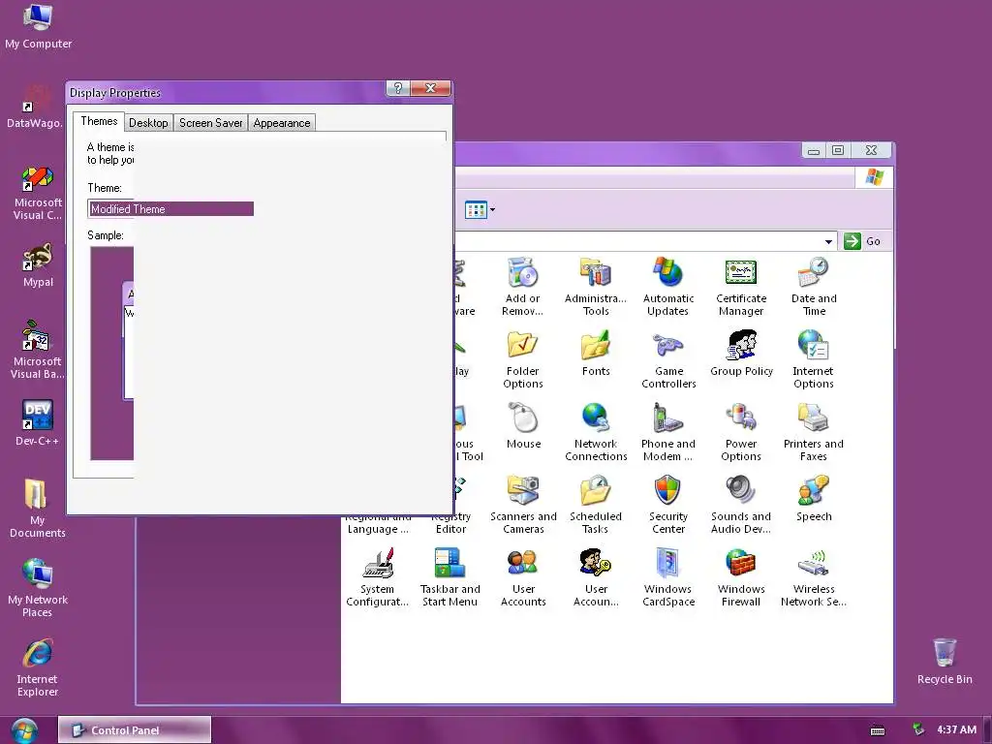Image resolution: width=992 pixels, height=744 pixels.
Task: Open Scheduled Tasks icon
Action: click(596, 504)
